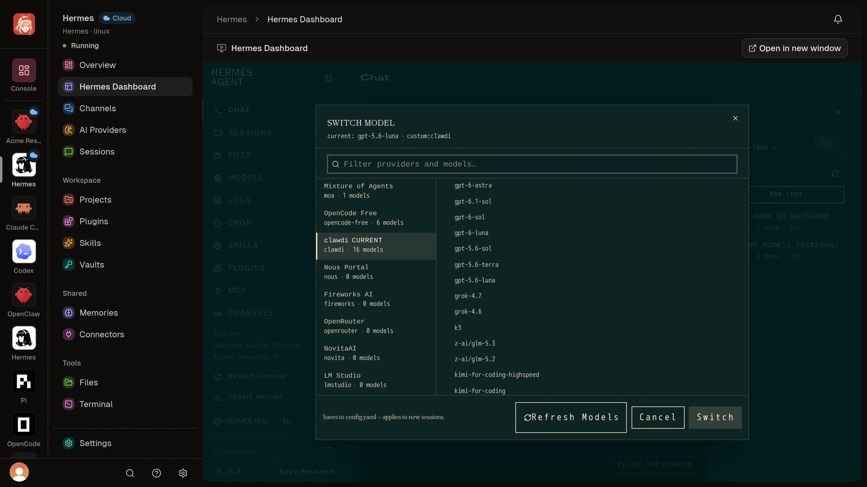This screenshot has width=867, height=487.
Task: Click the user avatar at bottom left
Action: point(19,472)
